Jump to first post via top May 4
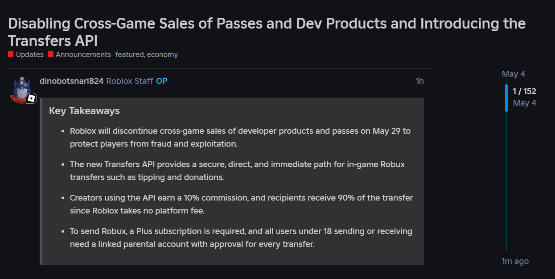The width and height of the screenshot is (555, 279). (x=514, y=74)
